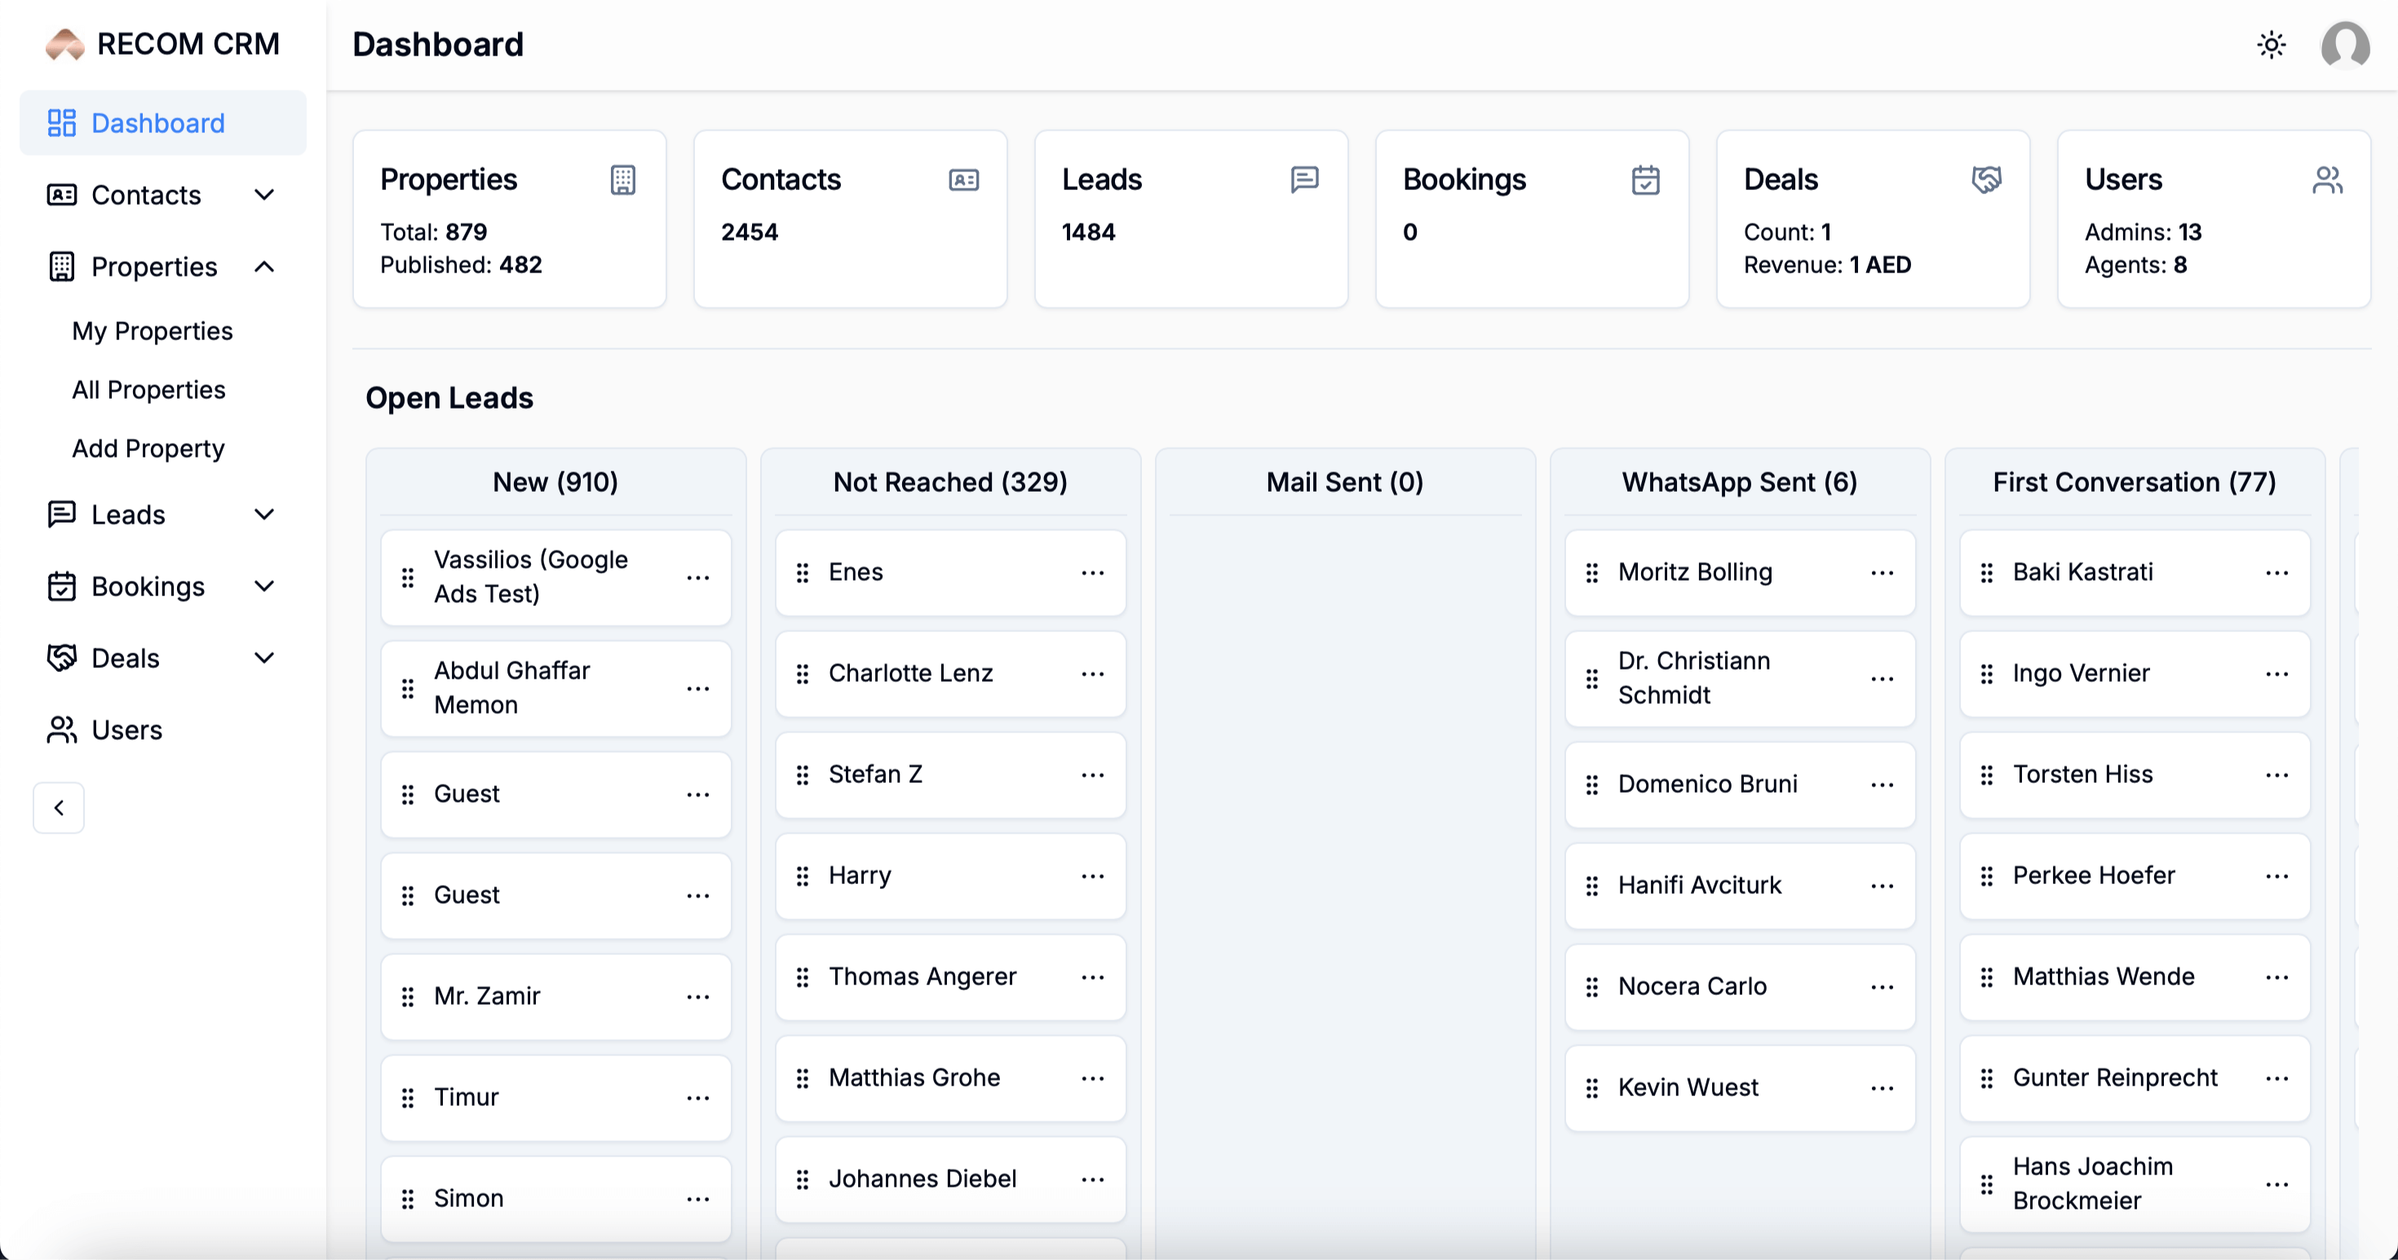Click the Deals card handshake icon
This screenshot has width=2398, height=1260.
1987,179
